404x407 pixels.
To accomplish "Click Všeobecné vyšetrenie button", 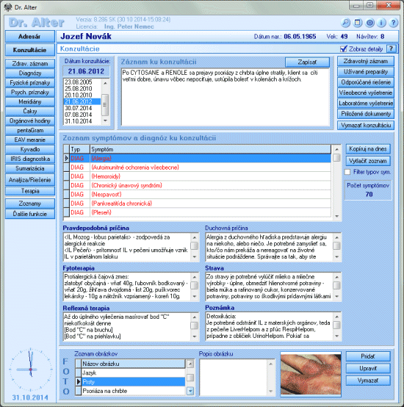I will (366, 93).
